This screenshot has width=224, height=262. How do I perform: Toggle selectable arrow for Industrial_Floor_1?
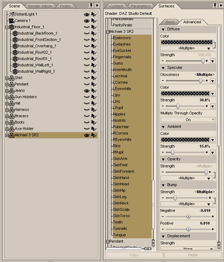[94, 27]
